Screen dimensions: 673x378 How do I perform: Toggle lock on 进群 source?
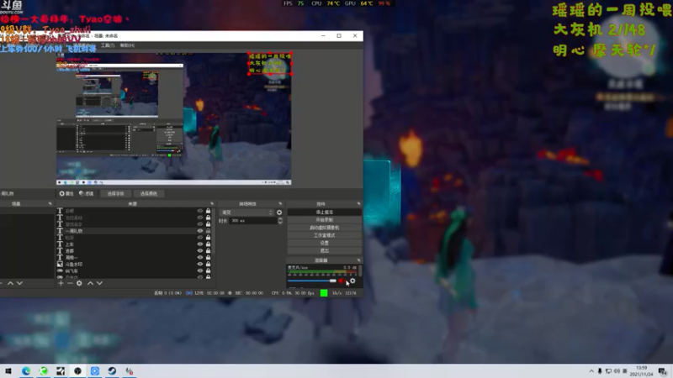tap(208, 250)
